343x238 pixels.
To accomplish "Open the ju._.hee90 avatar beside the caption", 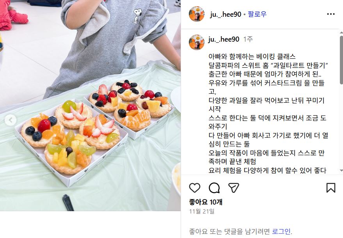I will (x=196, y=42).
